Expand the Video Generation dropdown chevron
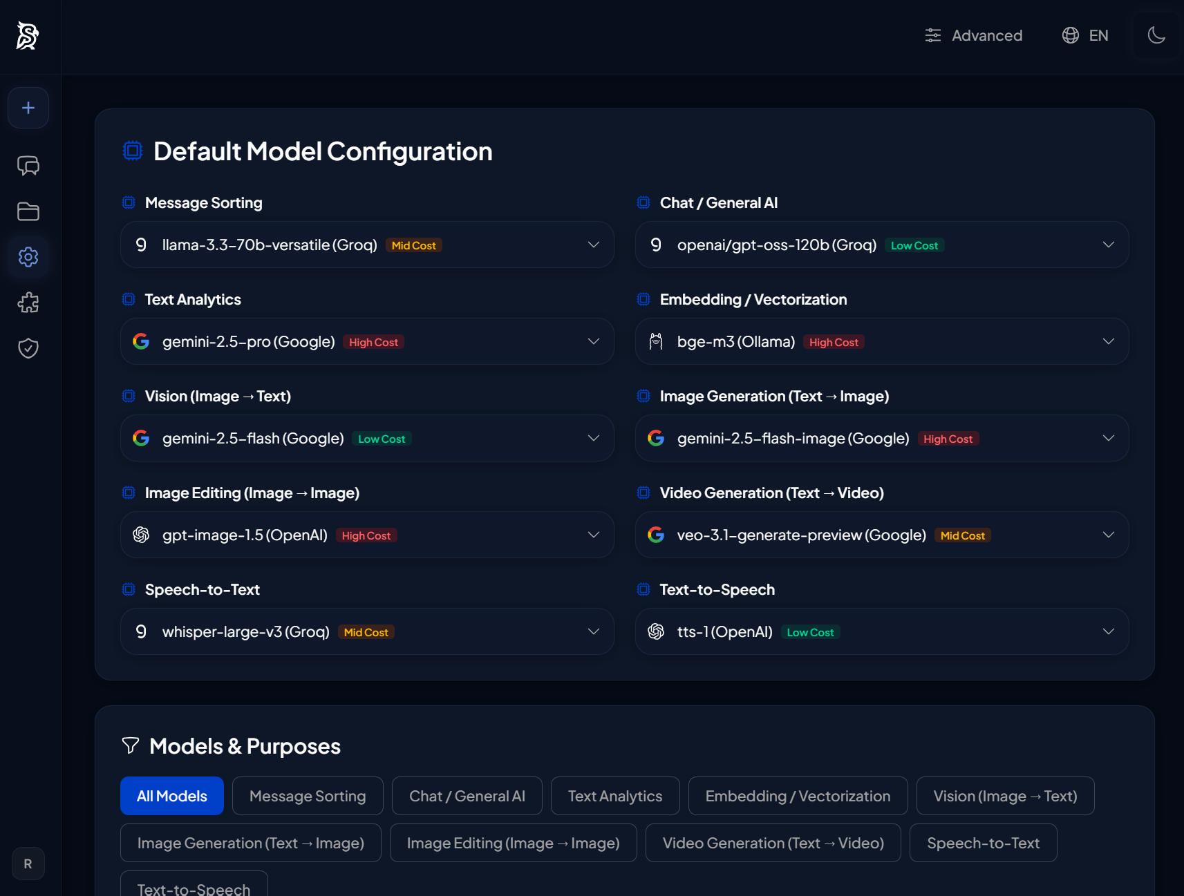1184x896 pixels. click(x=1109, y=535)
